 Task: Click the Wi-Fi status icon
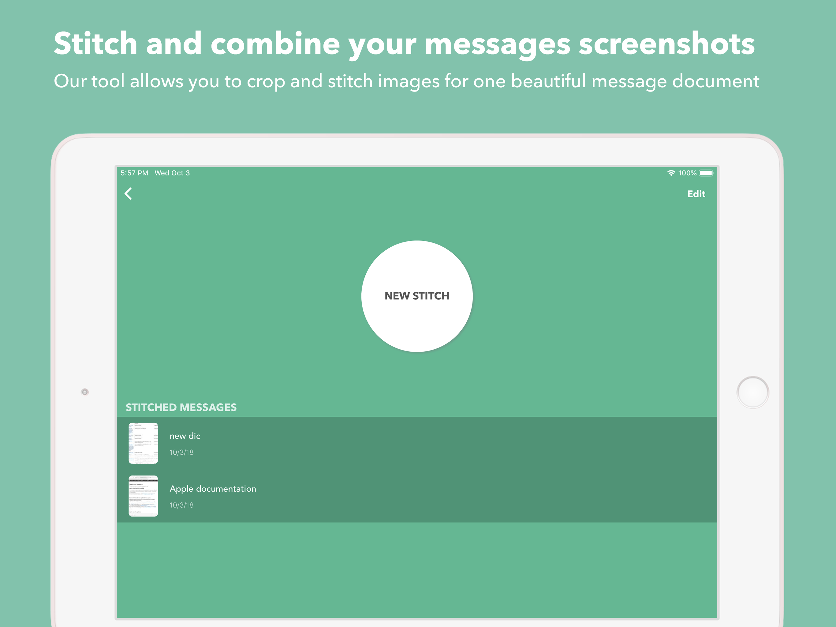pyautogui.click(x=671, y=173)
